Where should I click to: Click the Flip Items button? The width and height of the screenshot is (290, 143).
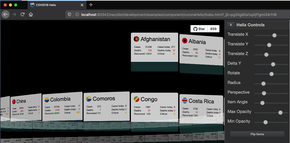[257, 134]
